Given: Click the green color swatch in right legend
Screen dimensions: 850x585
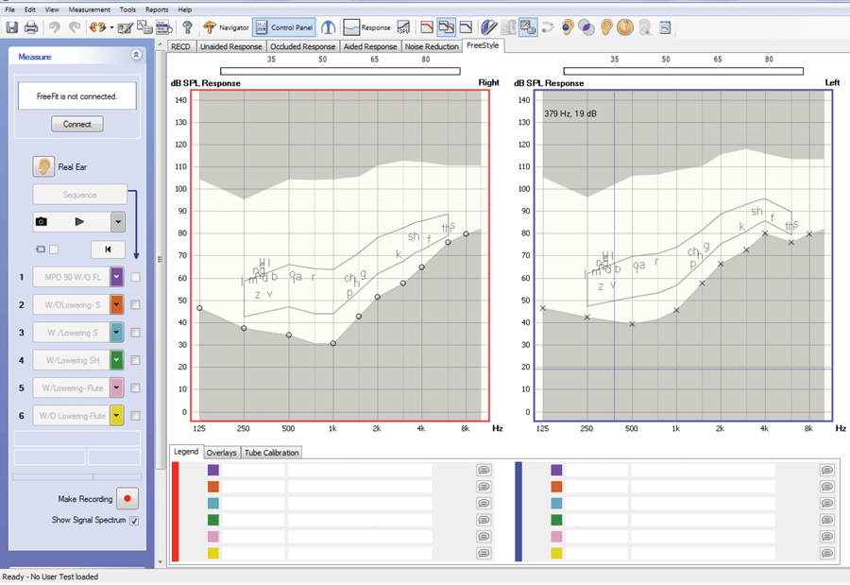Looking at the screenshot, I should coord(213,519).
